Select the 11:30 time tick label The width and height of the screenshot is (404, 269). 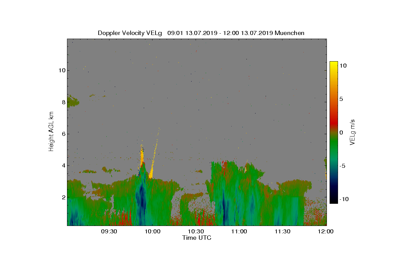[x=283, y=231]
